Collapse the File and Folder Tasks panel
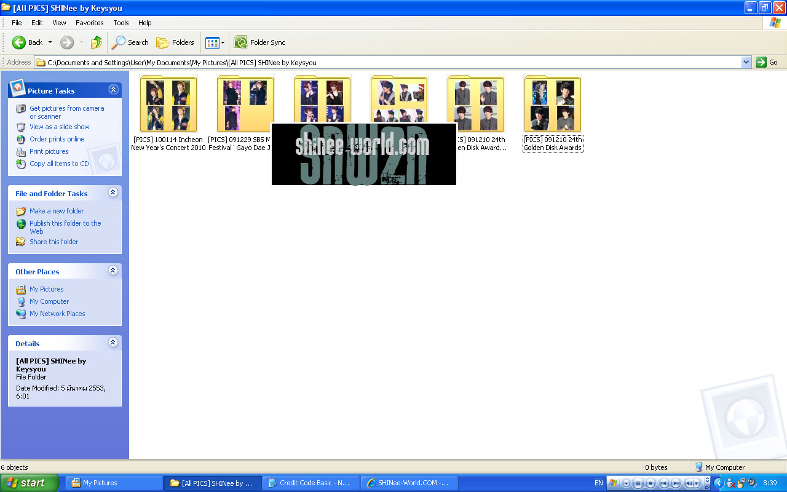Image resolution: width=787 pixels, height=492 pixels. click(113, 192)
